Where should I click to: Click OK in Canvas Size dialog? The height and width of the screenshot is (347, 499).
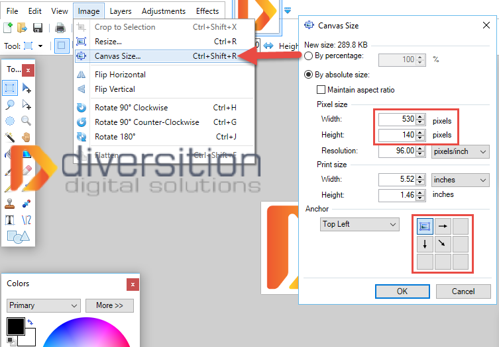pos(402,291)
